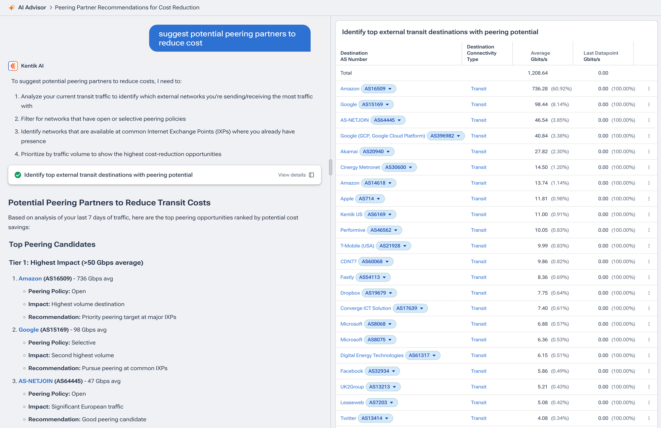
Task: Select AI Advisor in the breadcrumb
Action: 32,7
